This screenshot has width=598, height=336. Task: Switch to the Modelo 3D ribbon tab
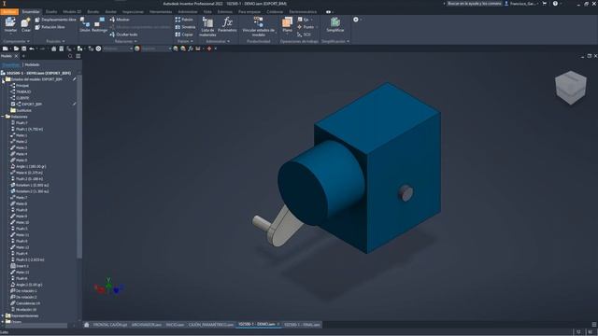tap(72, 12)
